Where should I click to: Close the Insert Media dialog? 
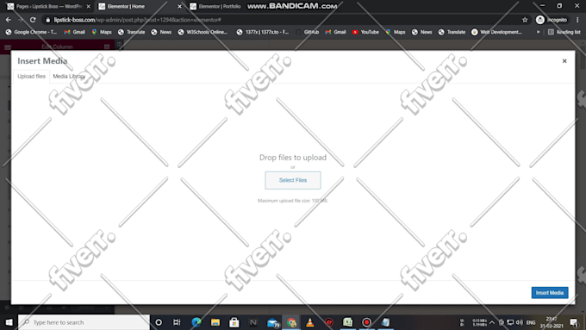click(564, 61)
